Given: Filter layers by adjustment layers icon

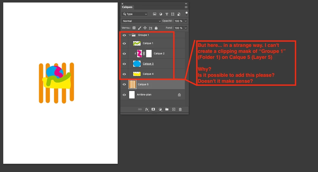Looking at the screenshot, I should [x=161, y=14].
